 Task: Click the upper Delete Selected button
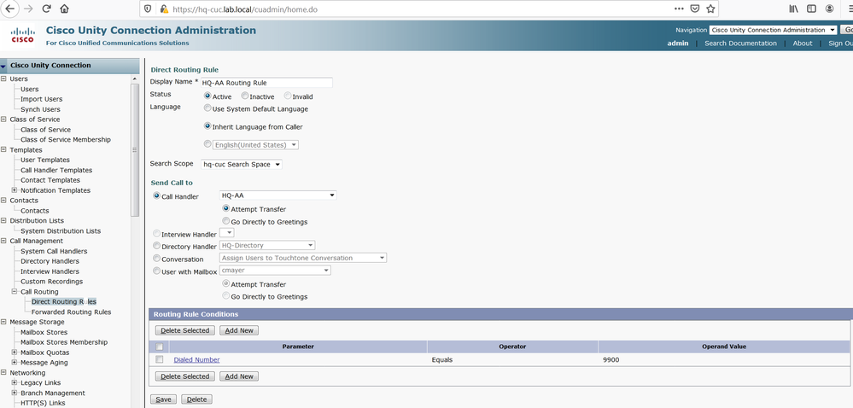pyautogui.click(x=185, y=330)
